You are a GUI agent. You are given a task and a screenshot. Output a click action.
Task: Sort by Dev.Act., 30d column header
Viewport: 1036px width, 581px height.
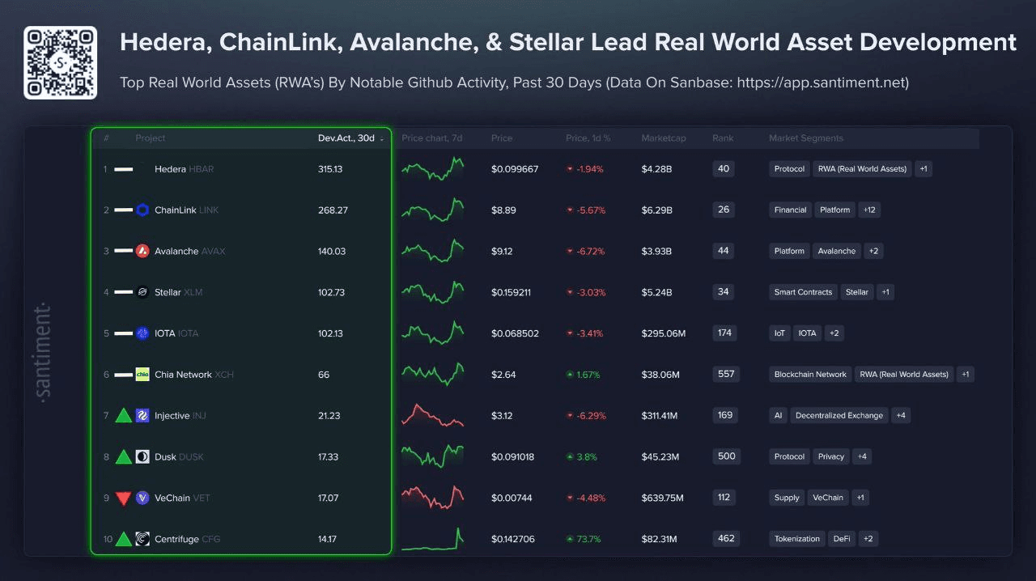[x=348, y=138]
